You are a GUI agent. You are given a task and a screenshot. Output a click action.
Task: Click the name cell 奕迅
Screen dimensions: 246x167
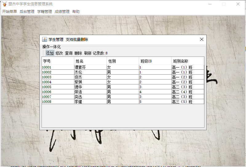pyautogui.click(x=90, y=97)
